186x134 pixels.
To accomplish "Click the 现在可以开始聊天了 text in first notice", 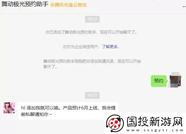I will [x=118, y=32].
